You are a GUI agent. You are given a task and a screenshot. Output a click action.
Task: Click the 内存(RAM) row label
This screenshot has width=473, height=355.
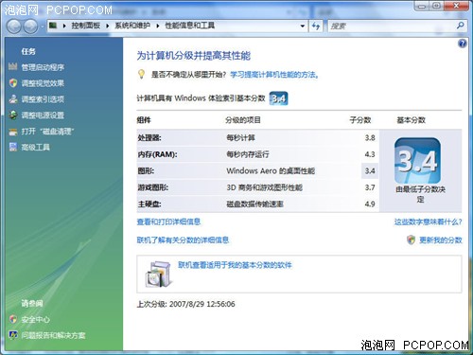coord(157,154)
